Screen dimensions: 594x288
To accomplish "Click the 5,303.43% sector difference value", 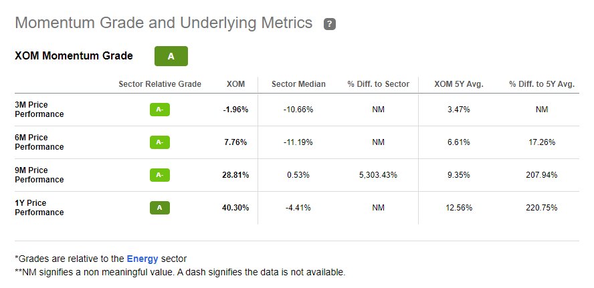I will pyautogui.click(x=379, y=175).
